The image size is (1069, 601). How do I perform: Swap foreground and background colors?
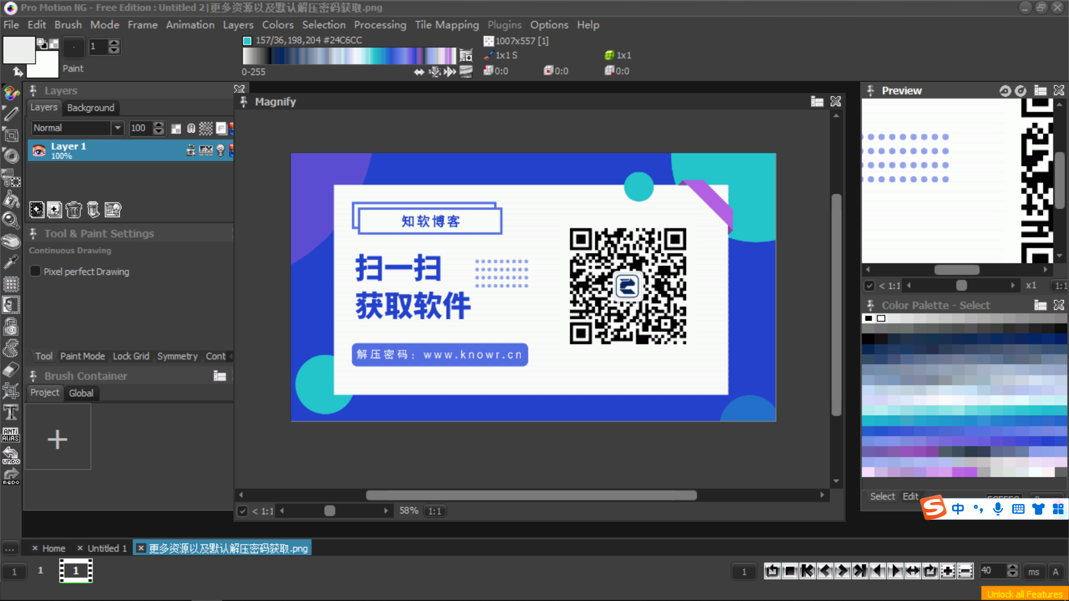[x=17, y=71]
